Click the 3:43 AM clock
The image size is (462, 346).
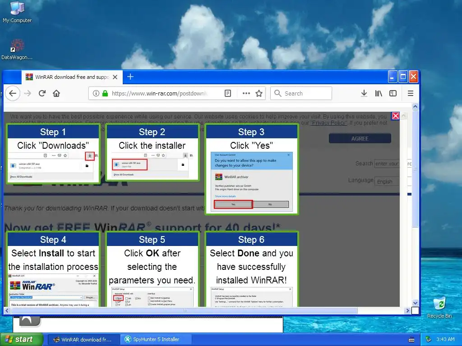[x=445, y=339]
